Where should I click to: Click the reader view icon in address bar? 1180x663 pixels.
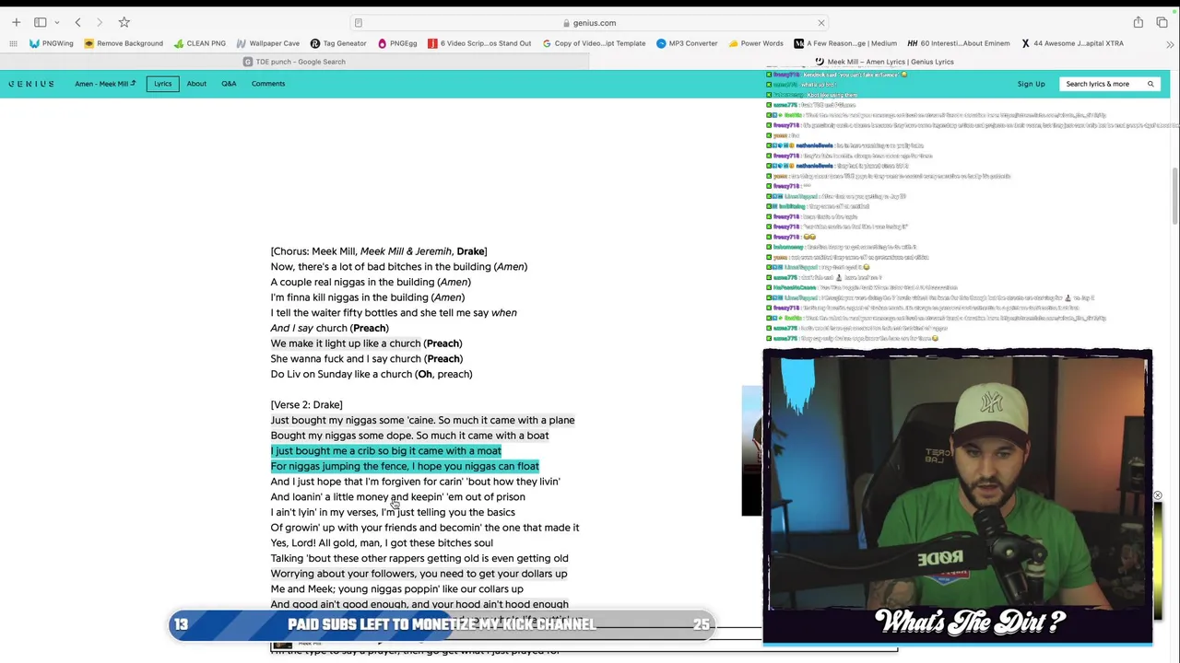tap(359, 23)
